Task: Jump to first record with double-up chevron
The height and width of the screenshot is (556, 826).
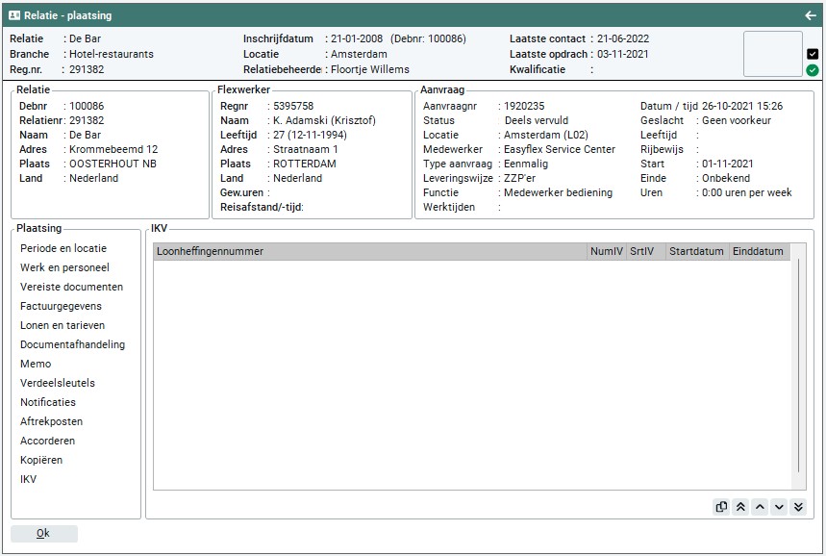Action: (740, 507)
